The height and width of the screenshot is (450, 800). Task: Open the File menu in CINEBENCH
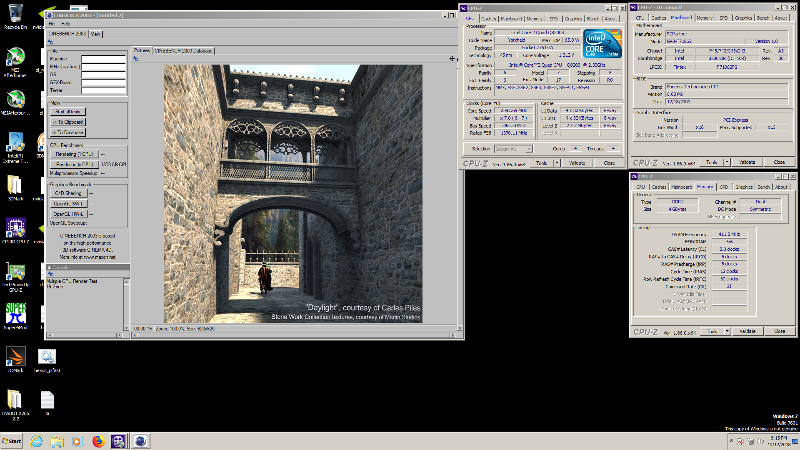(x=52, y=24)
